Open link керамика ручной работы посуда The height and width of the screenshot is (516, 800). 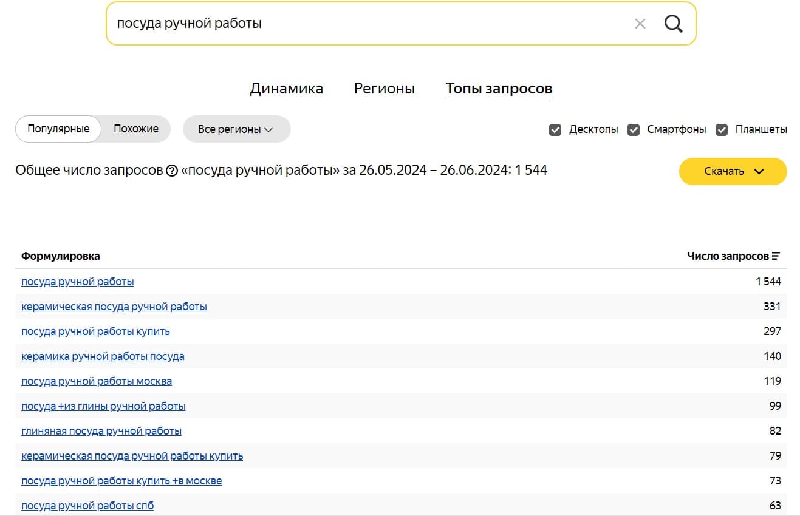click(x=103, y=356)
